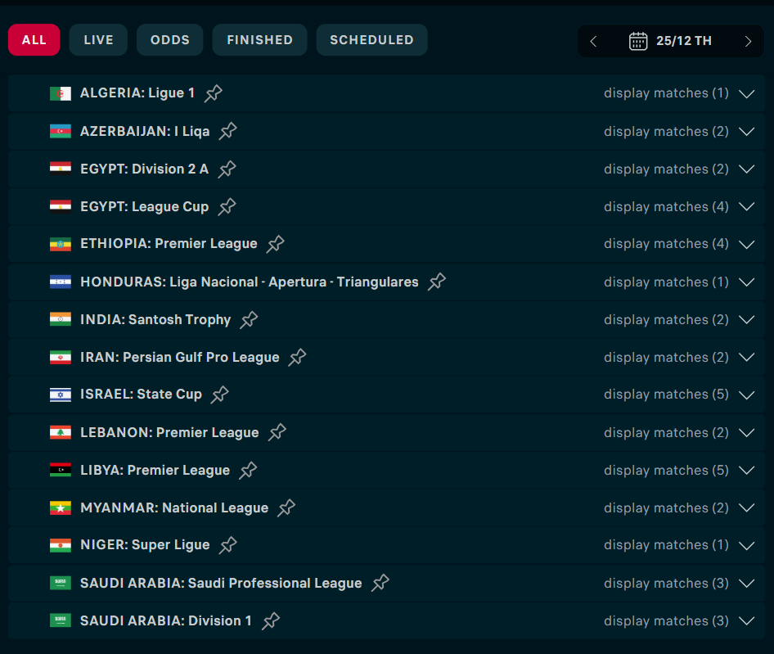
Task: Pin Saudi Professional League
Action: tap(380, 583)
